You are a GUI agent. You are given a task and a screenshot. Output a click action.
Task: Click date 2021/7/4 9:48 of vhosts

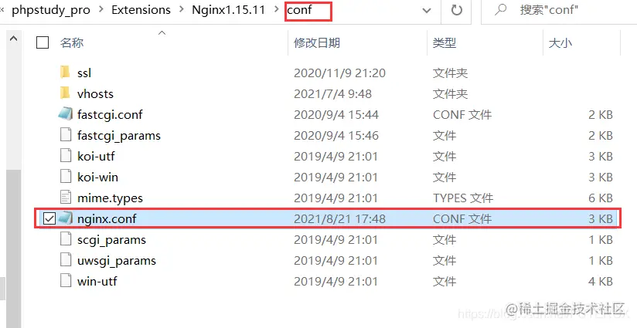click(332, 93)
